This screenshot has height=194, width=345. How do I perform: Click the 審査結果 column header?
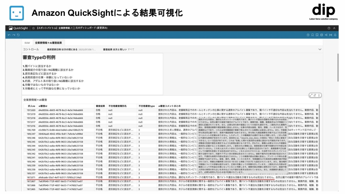100,106
